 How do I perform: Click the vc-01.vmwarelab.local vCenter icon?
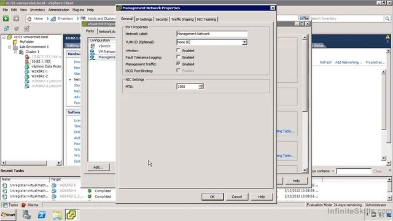(x=10, y=37)
